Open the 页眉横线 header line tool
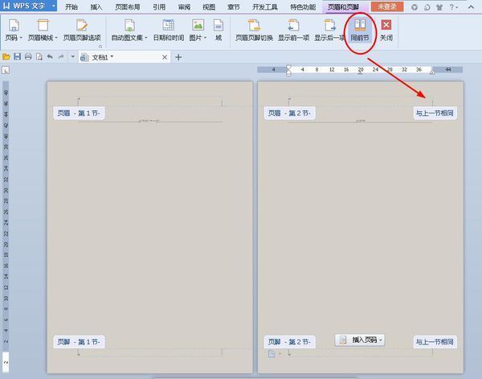The height and width of the screenshot is (379, 482). 43,31
